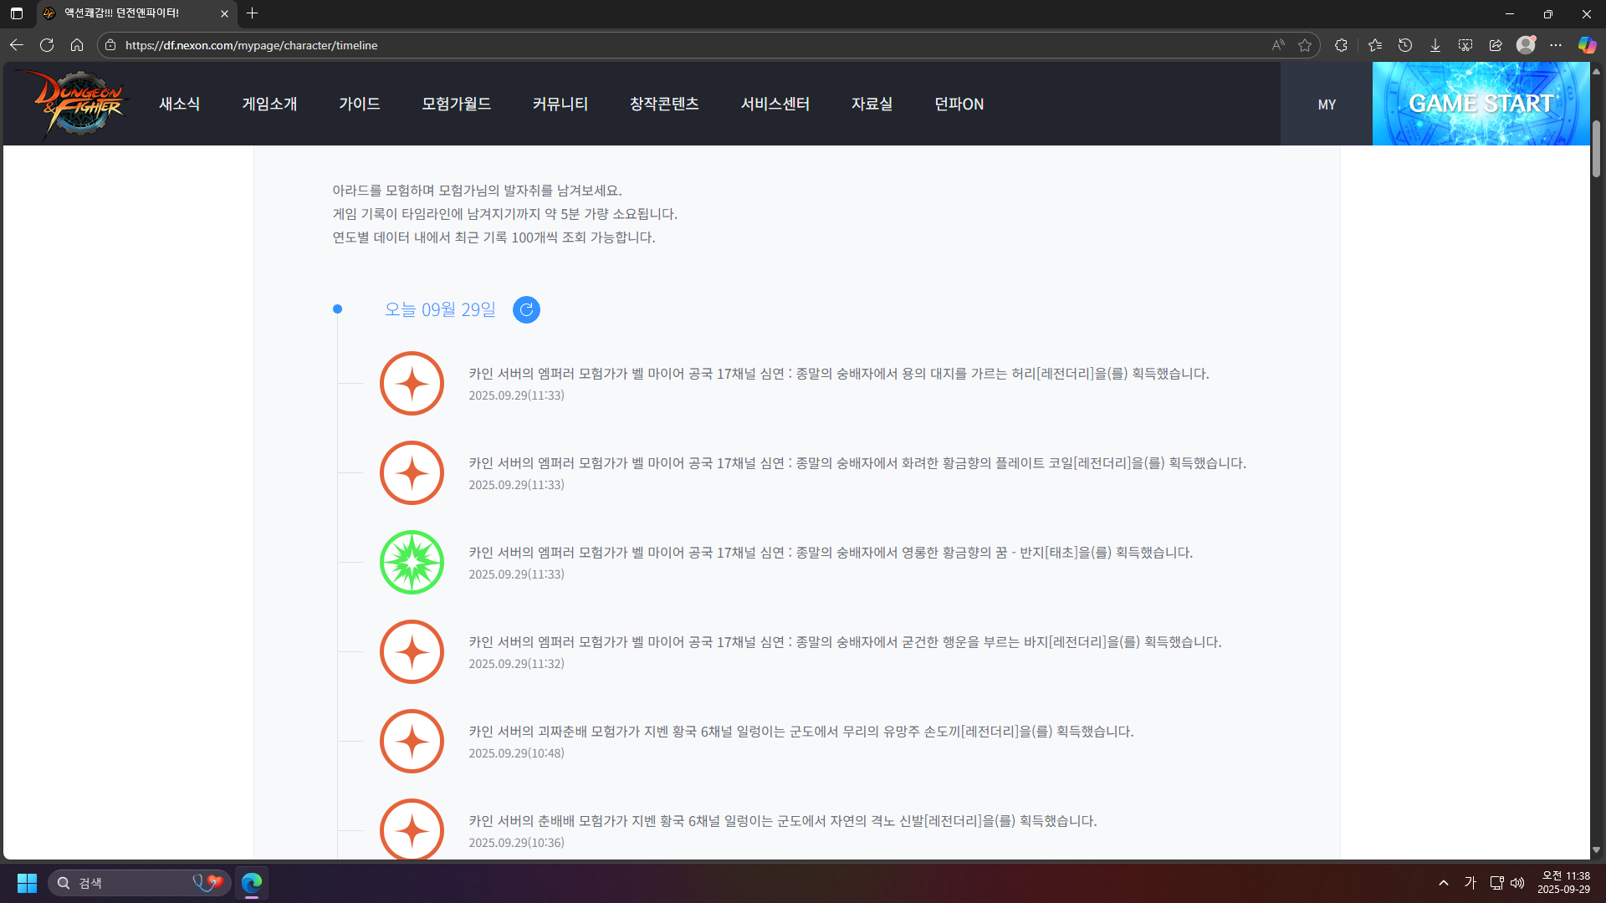This screenshot has height=903, width=1606.
Task: Click the timeline refresh icon next to 09월 29일
Action: pos(526,309)
